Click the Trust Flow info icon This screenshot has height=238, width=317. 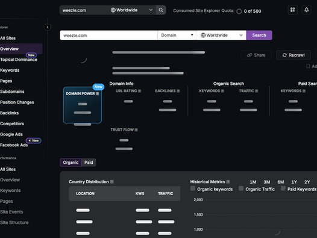pyautogui.click(x=136, y=130)
